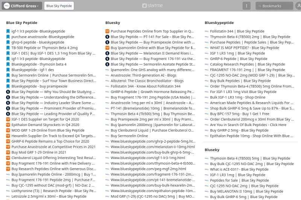Open the Buy Sermorelin Online link in Bluesky
This screenshot has height=200, width=301.
[129, 136]
